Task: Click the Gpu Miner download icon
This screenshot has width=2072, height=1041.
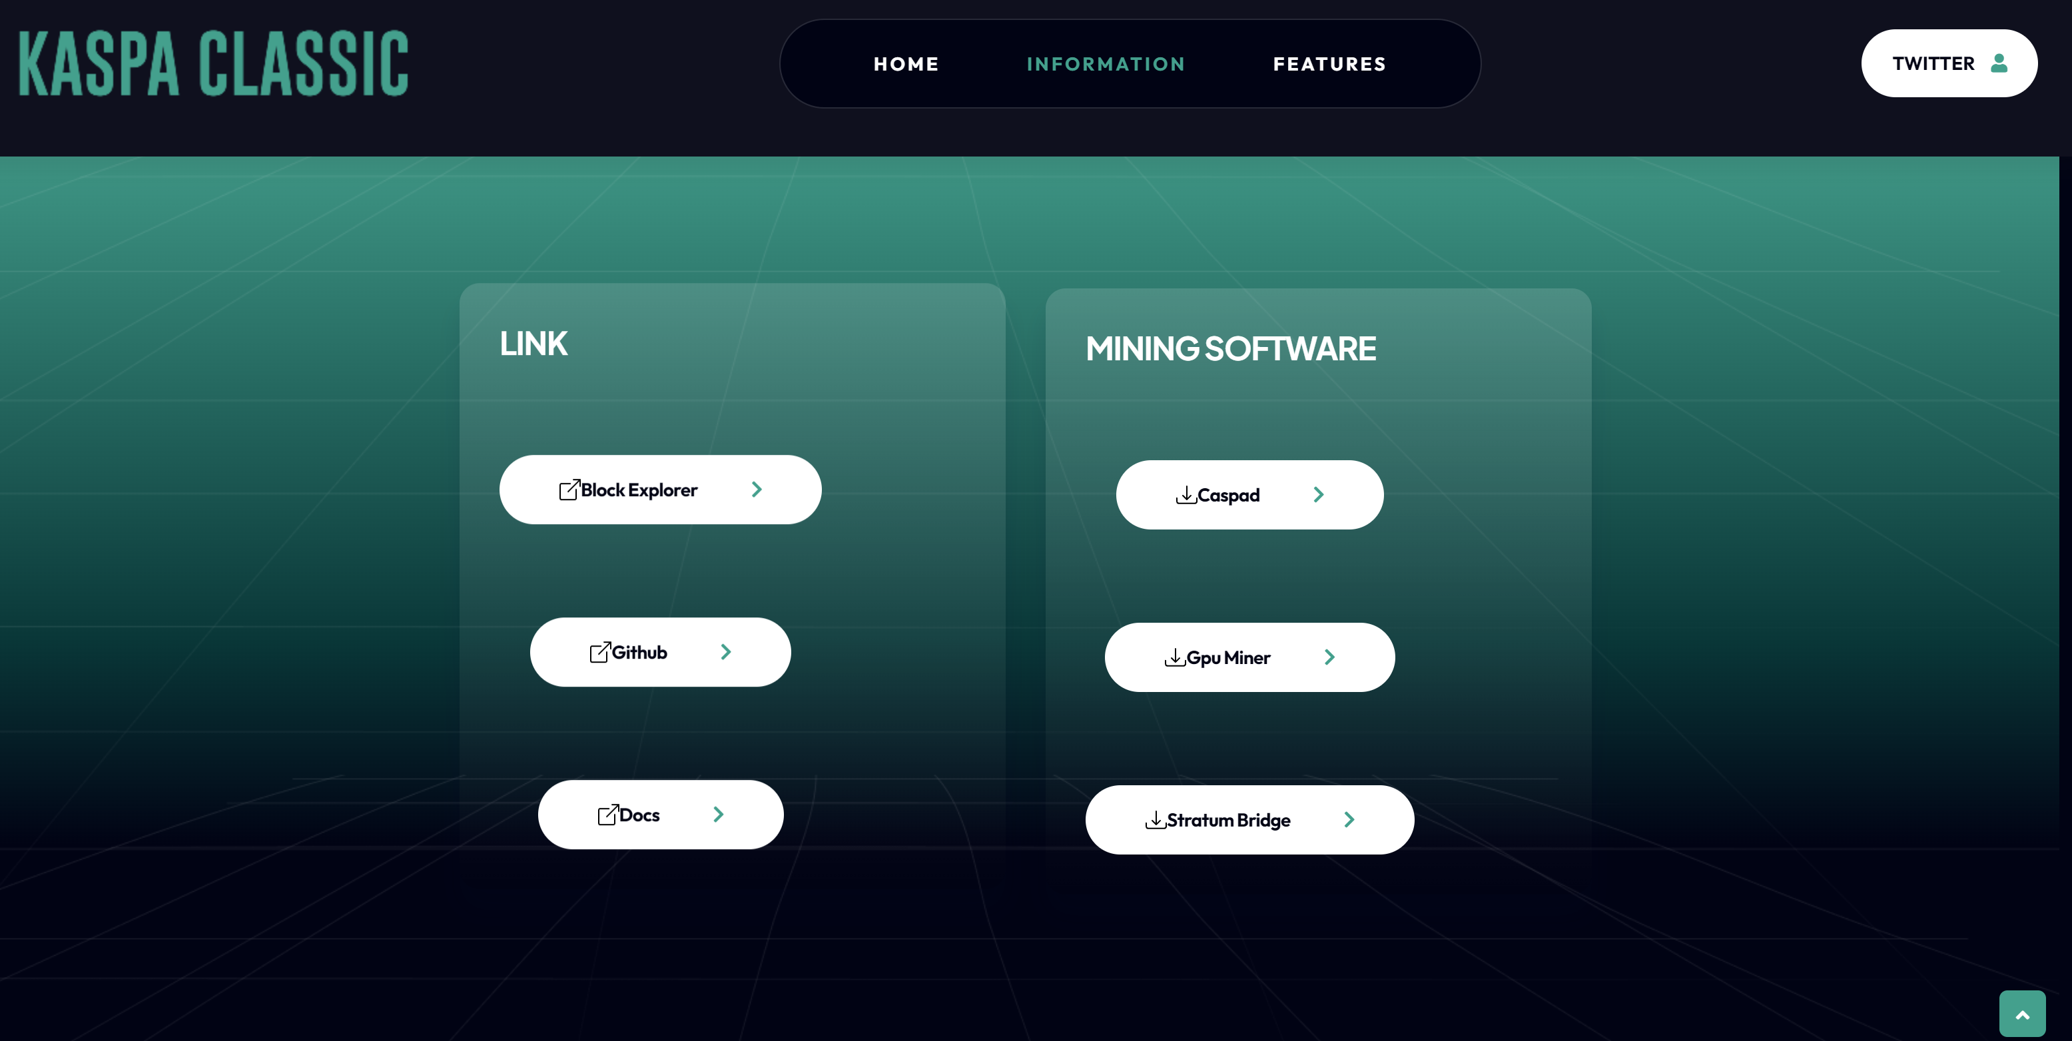Action: coord(1174,656)
